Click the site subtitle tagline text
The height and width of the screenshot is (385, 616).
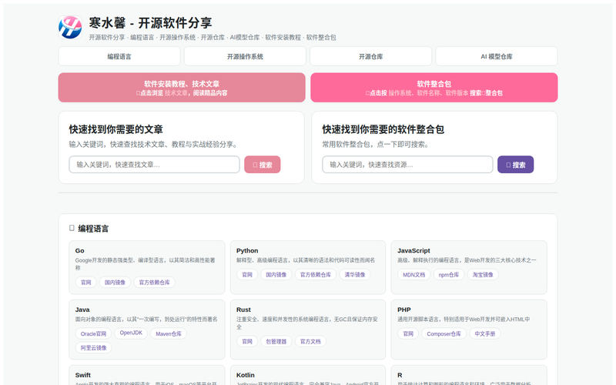point(213,37)
